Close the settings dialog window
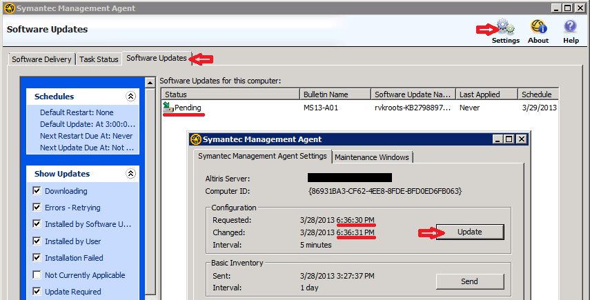 point(521,139)
